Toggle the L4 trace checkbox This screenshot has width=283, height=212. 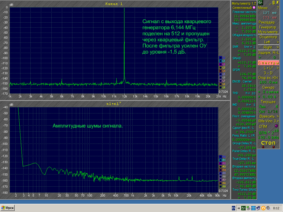pos(220,71)
